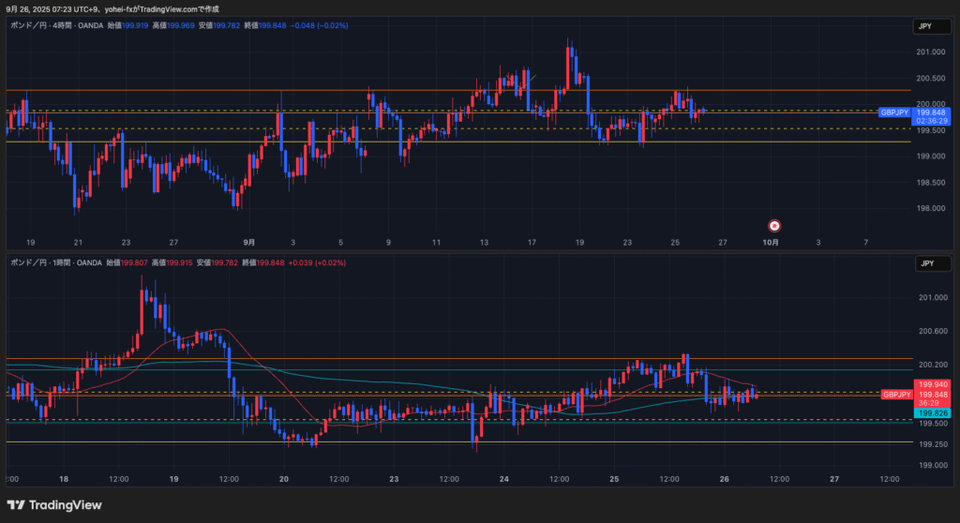Click 198.000 on the upper price axis
Image resolution: width=960 pixels, height=523 pixels.
point(930,208)
